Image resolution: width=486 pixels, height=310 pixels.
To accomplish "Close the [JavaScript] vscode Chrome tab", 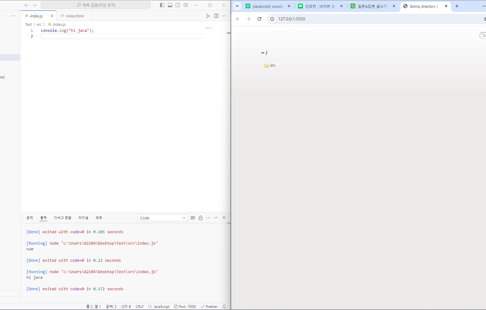I will 289,6.
